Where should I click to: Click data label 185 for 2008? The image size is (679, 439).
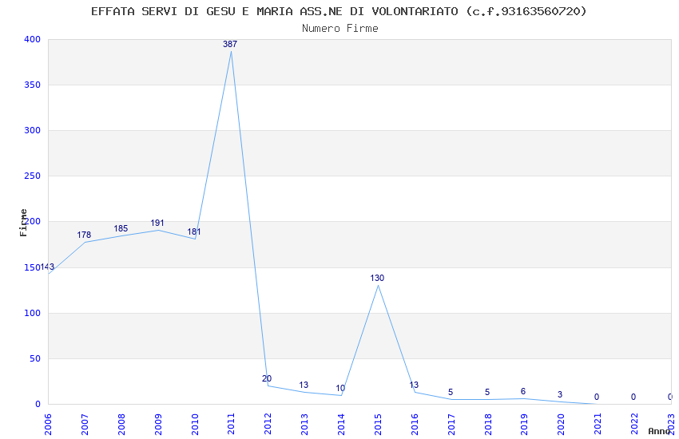tap(121, 228)
